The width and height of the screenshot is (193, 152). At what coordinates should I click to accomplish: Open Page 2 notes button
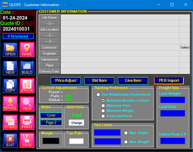[51, 122]
